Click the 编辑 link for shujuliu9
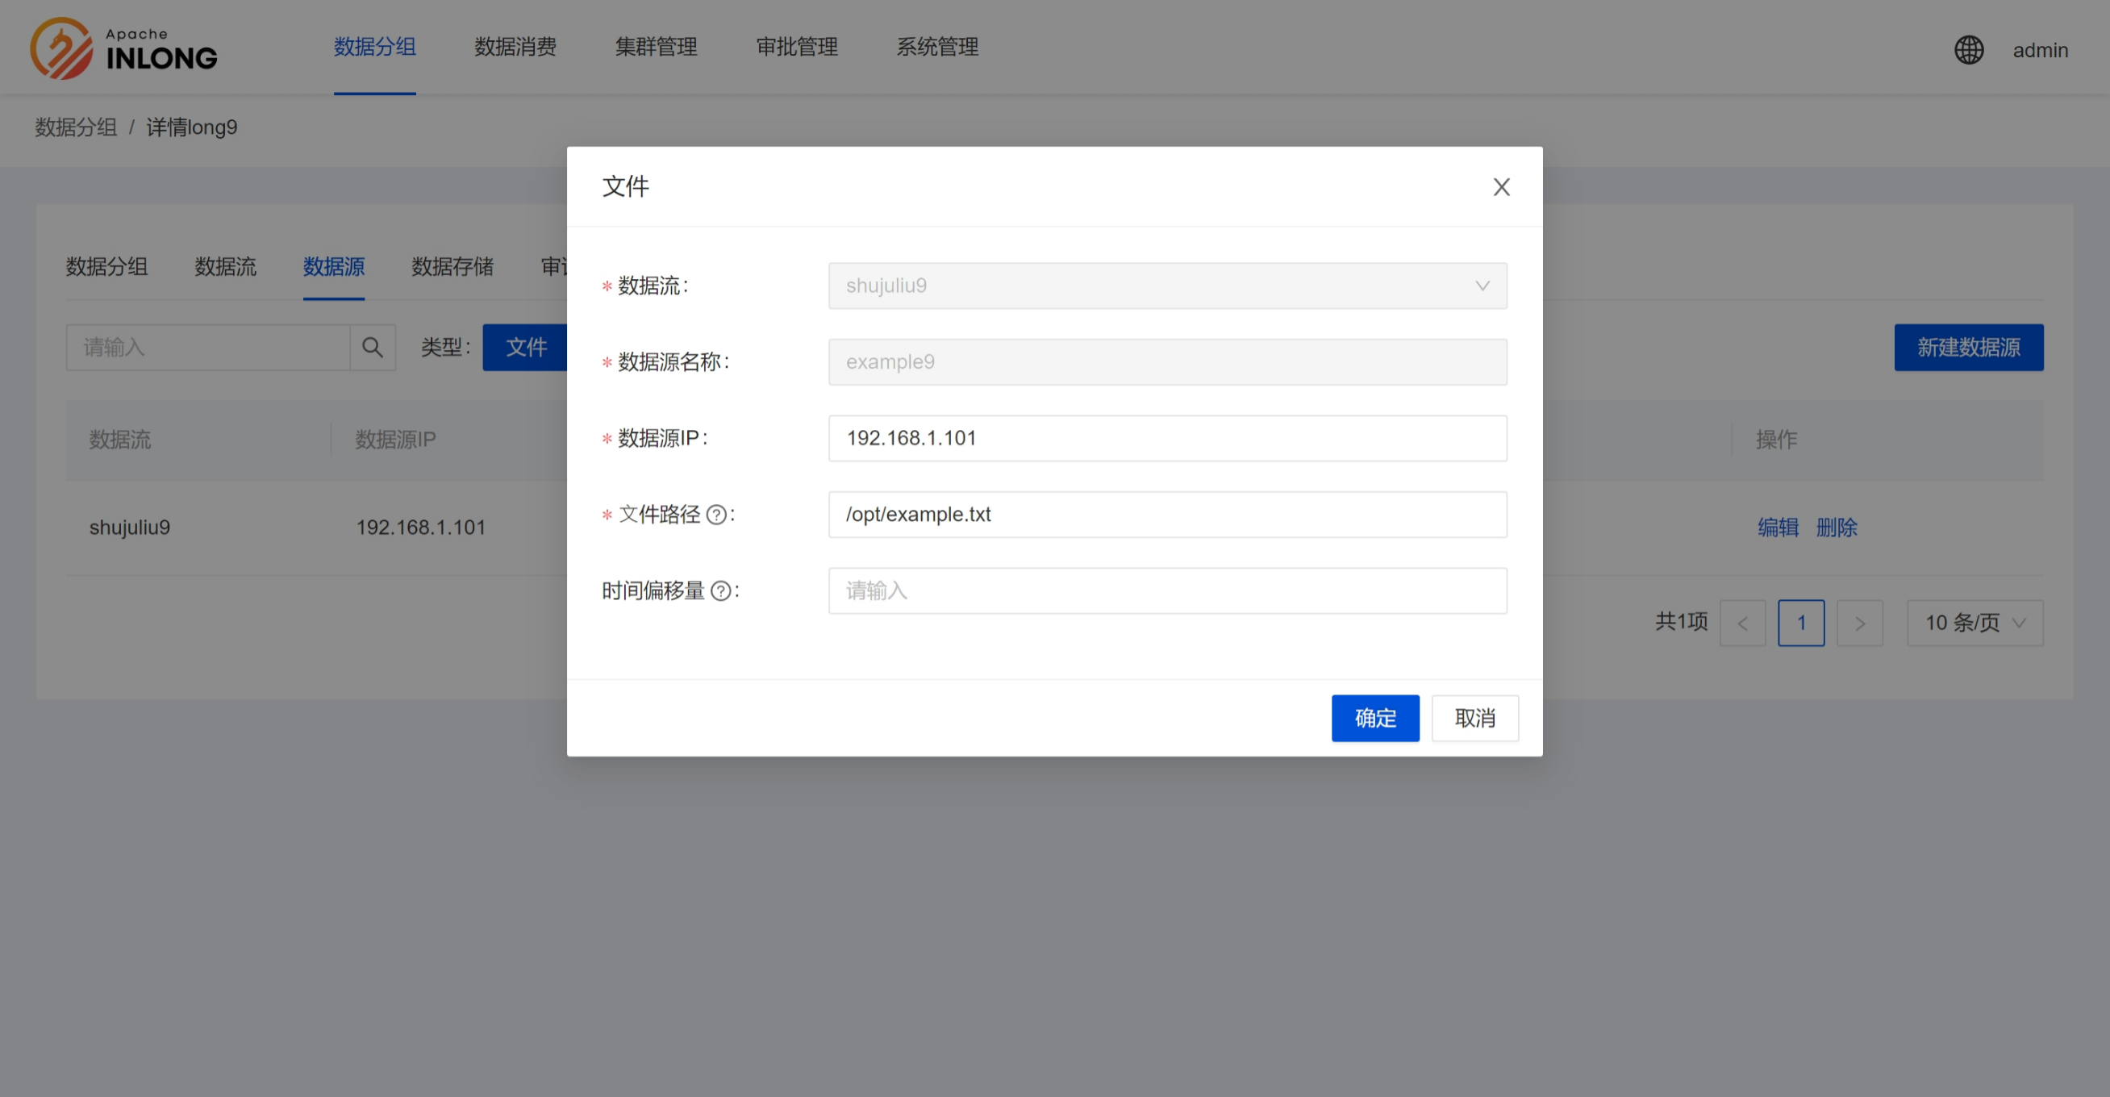 [1778, 528]
